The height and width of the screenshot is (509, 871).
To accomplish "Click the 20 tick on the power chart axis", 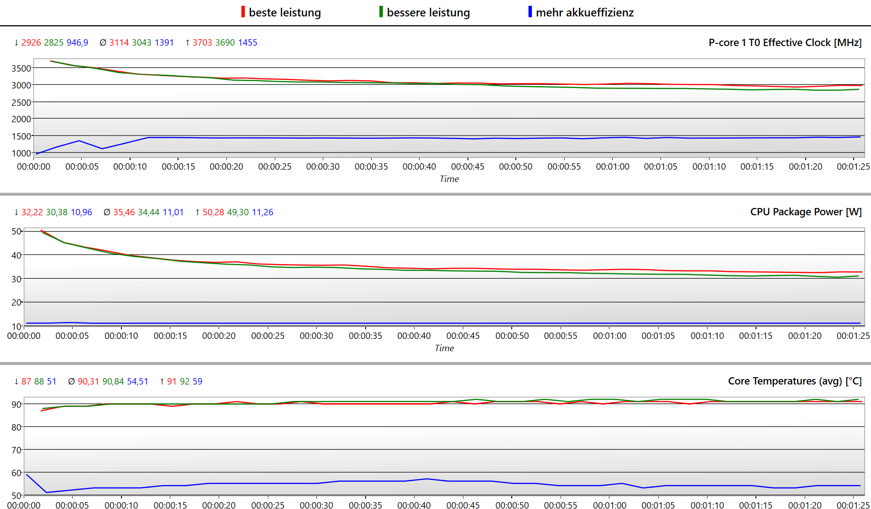I will pos(16,302).
